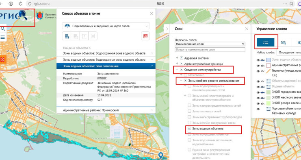The height and width of the screenshot is (160, 301).
Task: Check the 'Зоны магистральных трубопроводов' checkbox
Action: (x=189, y=117)
